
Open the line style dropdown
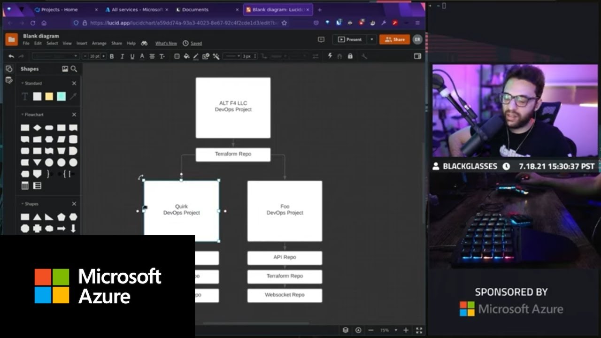point(232,56)
